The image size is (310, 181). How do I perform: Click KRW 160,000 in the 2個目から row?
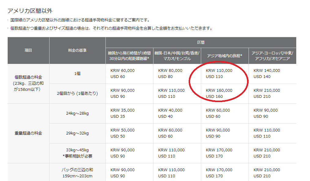[219, 90]
